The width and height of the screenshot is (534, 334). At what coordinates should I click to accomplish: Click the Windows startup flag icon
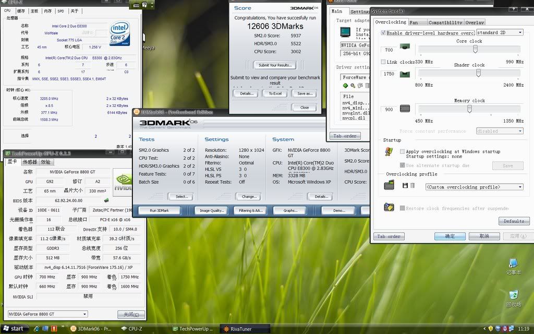pyautogui.click(x=389, y=152)
